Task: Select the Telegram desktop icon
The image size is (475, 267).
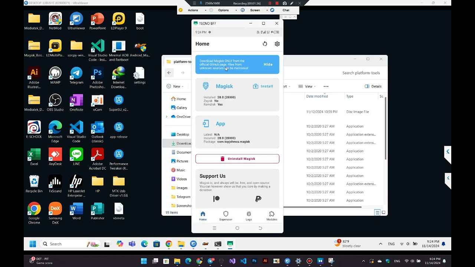Action: click(x=76, y=76)
